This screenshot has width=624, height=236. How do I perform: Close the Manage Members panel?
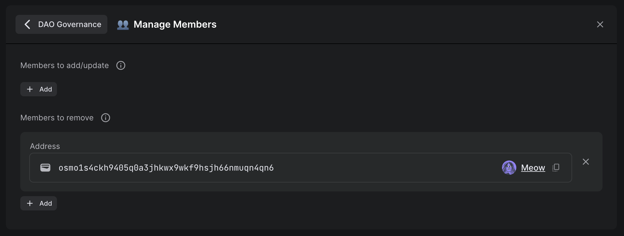click(x=600, y=24)
